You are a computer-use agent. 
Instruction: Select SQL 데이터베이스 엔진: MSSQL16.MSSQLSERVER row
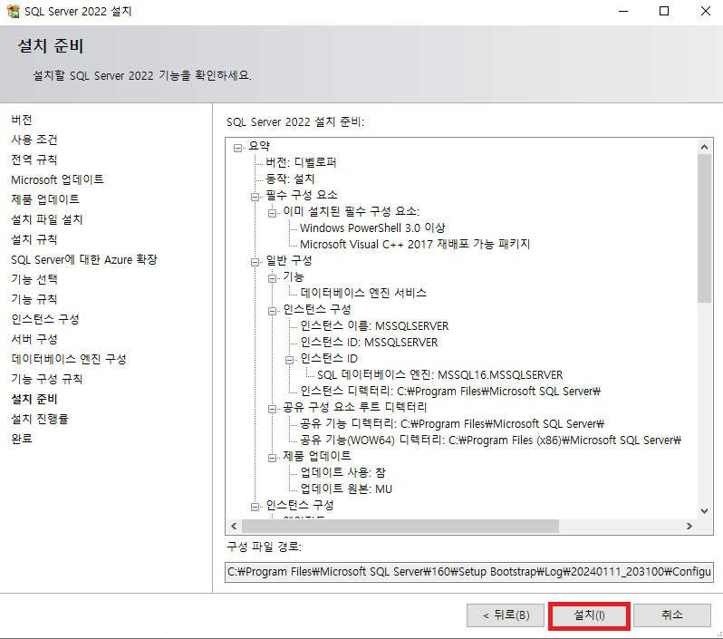click(x=440, y=374)
